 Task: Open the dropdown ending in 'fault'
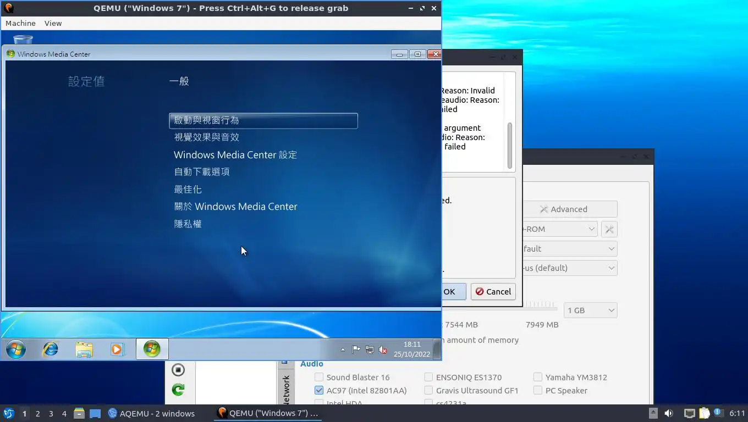(x=570, y=249)
